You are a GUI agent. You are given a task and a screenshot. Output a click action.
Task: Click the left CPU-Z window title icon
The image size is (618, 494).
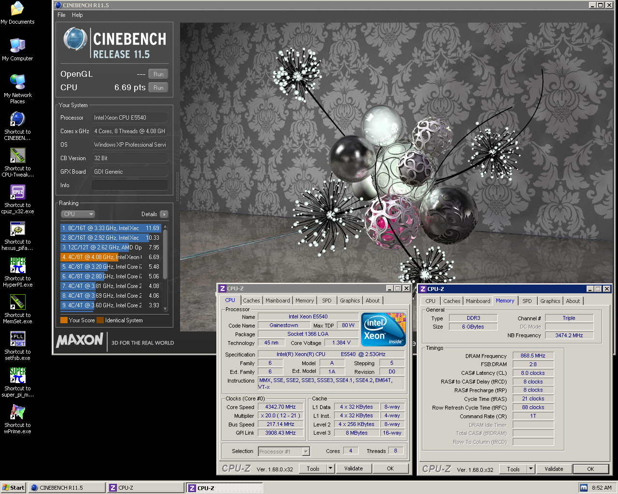tap(223, 288)
